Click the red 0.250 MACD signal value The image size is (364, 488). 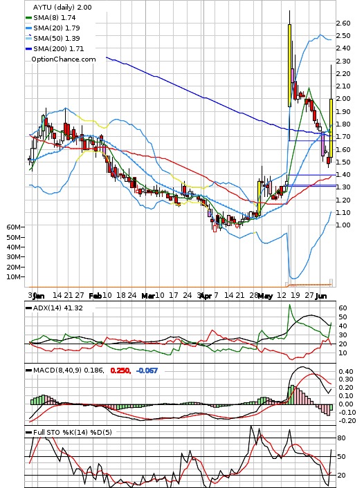tap(120, 370)
